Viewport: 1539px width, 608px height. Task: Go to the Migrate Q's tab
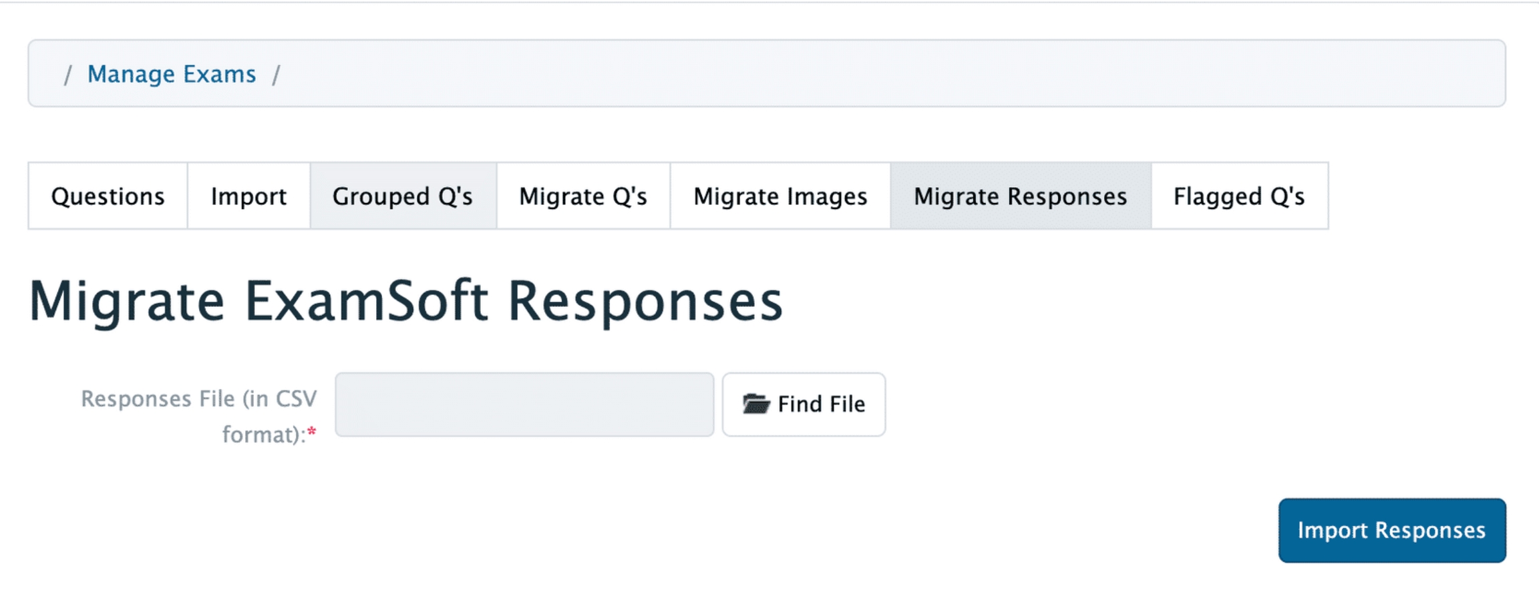click(583, 196)
